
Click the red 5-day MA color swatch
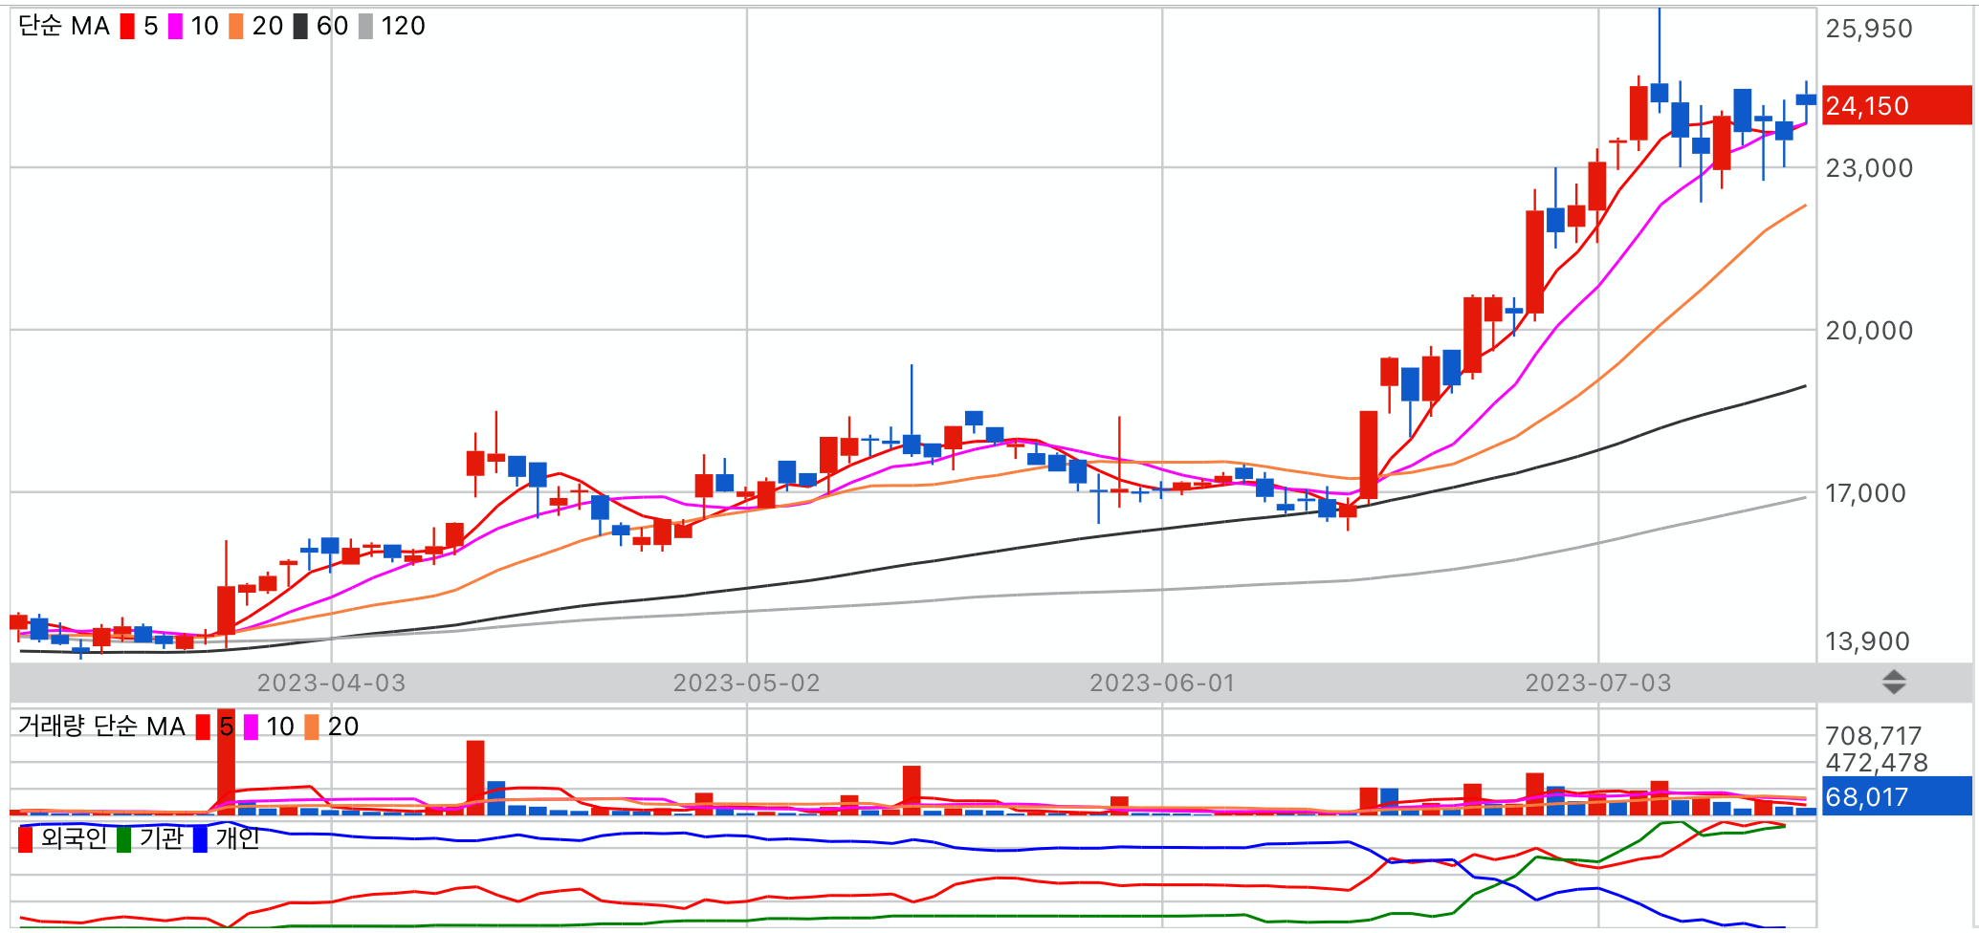tap(127, 27)
